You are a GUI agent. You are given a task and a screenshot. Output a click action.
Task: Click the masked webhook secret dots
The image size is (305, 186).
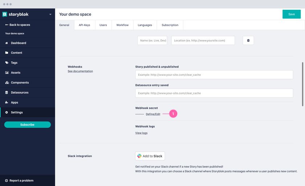pos(140,114)
